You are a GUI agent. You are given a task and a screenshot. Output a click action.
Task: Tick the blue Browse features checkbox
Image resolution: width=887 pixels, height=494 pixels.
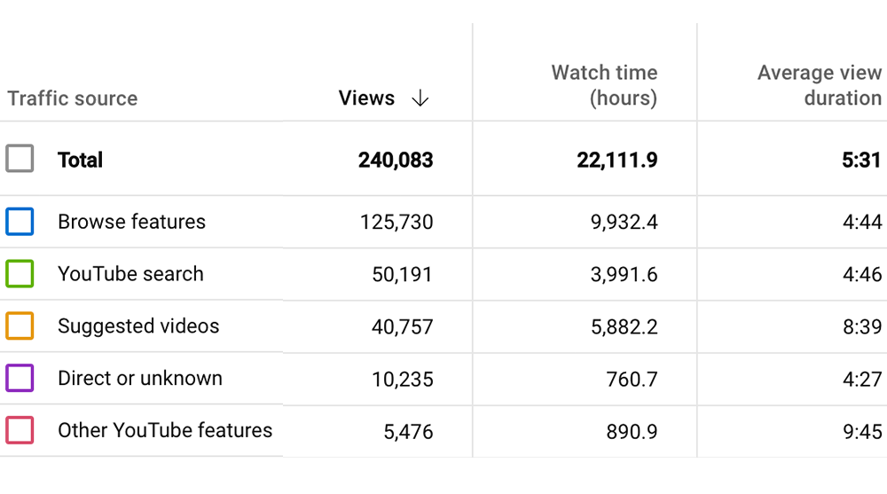20,221
